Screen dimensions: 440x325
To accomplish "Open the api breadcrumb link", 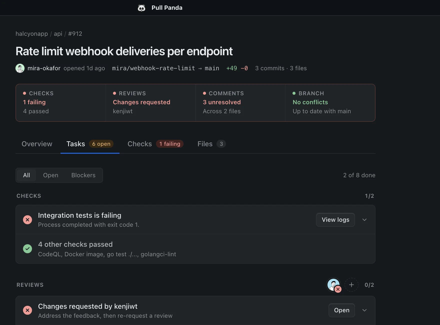I will coord(58,34).
